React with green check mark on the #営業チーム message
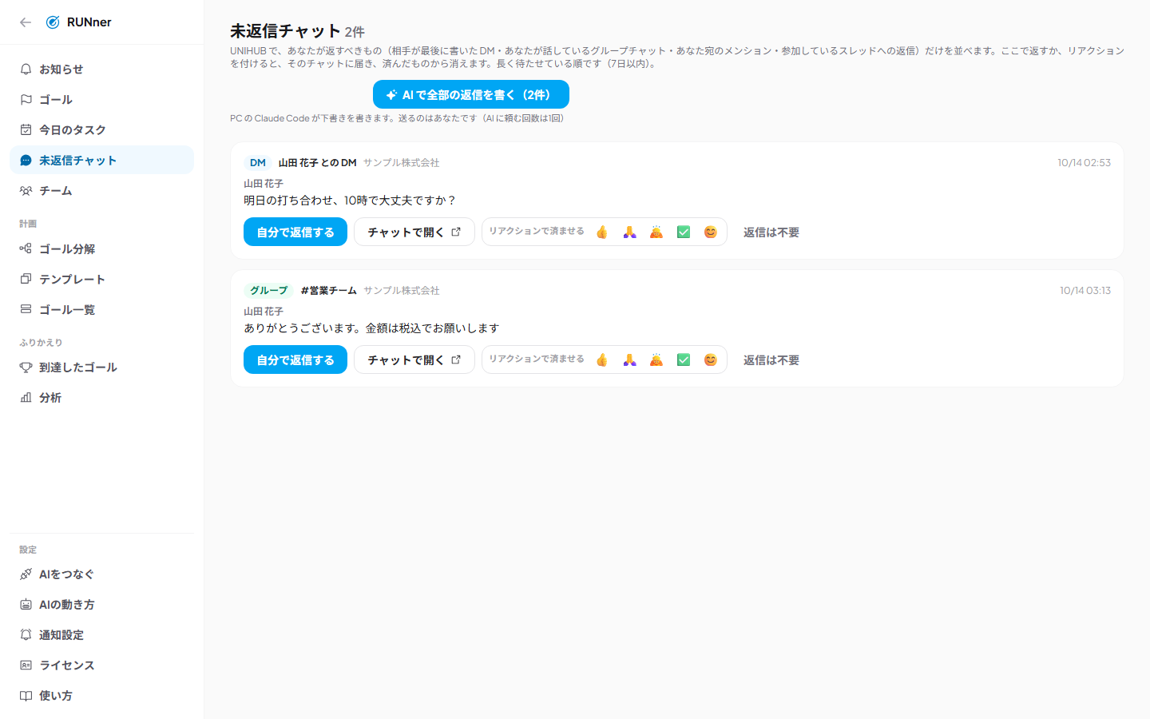1150x719 pixels. (684, 359)
